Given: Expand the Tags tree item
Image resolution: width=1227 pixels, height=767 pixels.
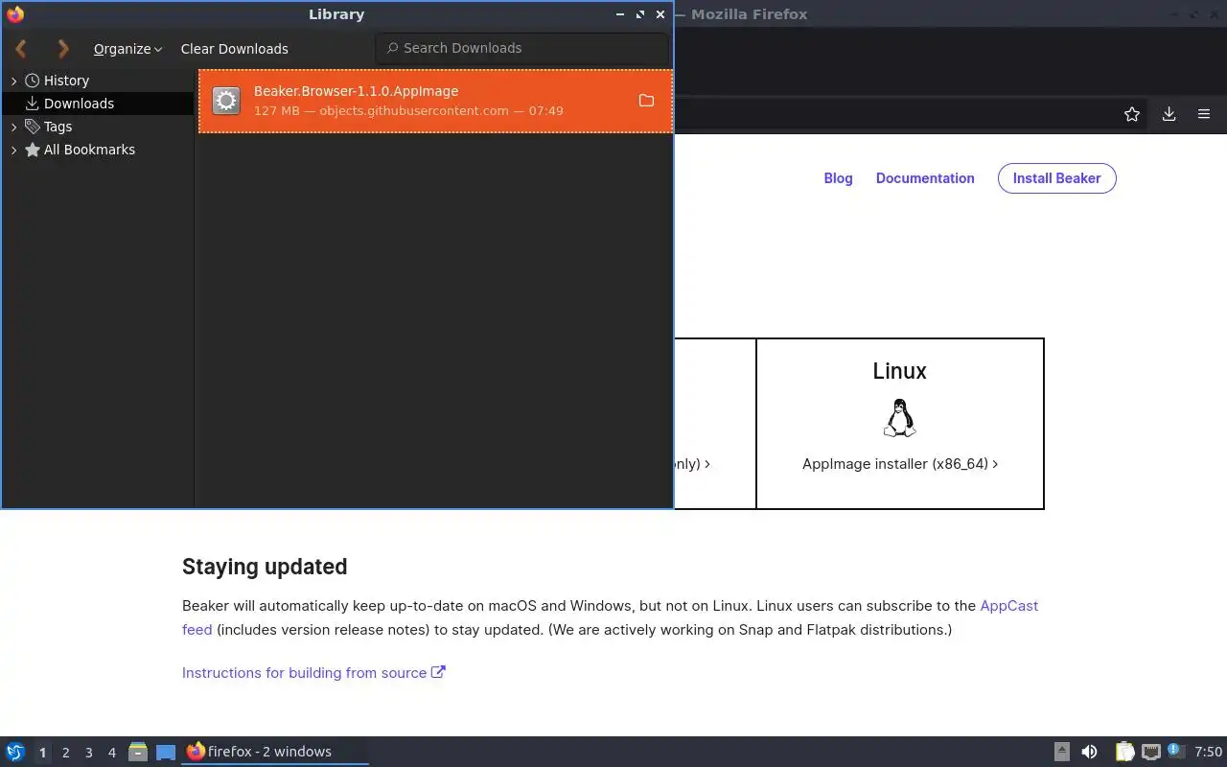Looking at the screenshot, I should coord(13,127).
